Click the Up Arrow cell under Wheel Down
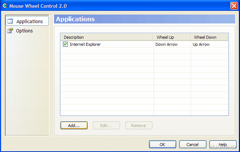 201,44
